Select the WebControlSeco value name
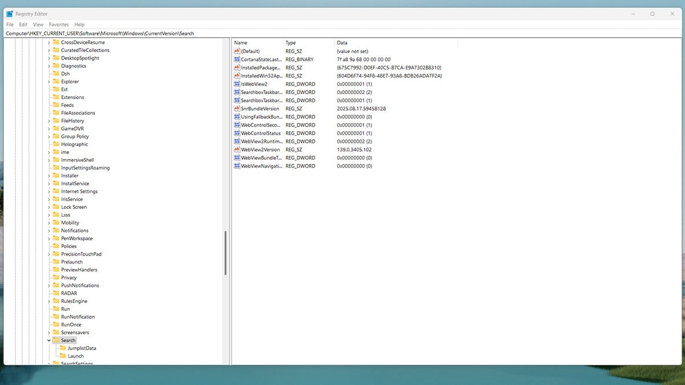 261,125
